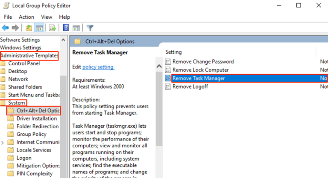
Task: Click the Export List toolbar icon
Action: tap(53, 28)
